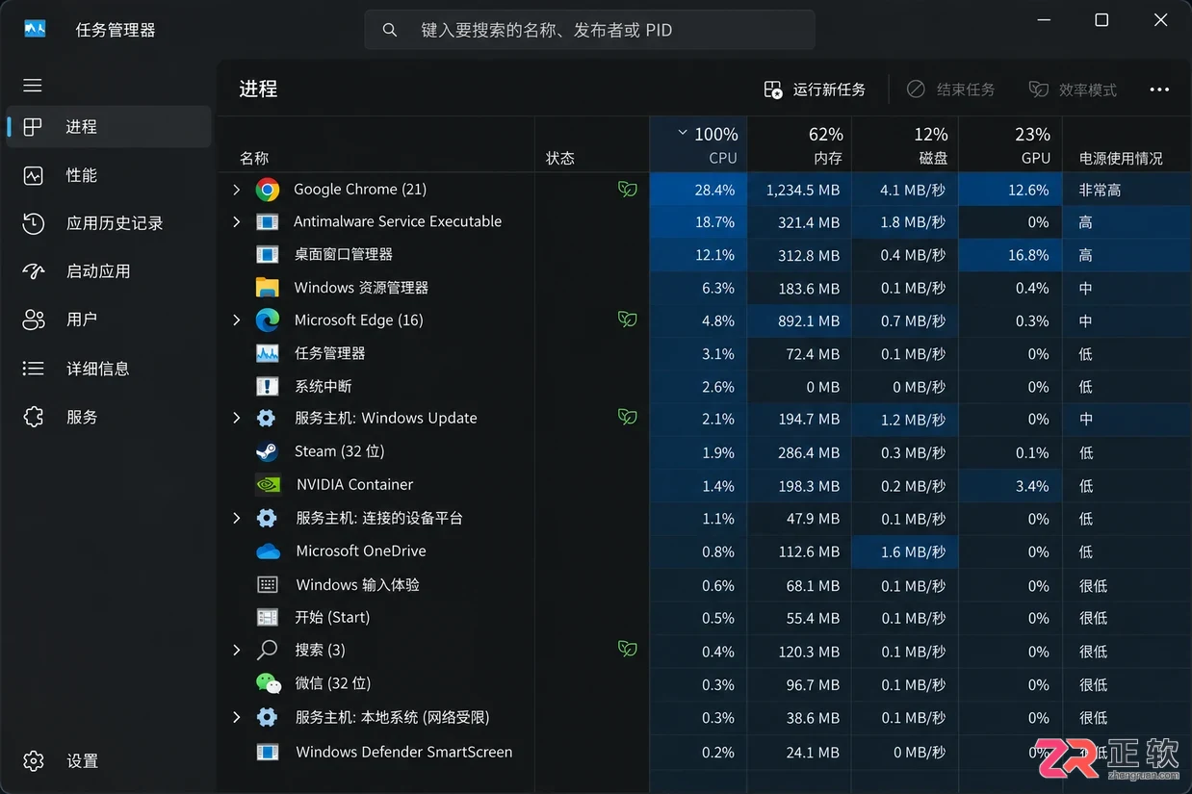The width and height of the screenshot is (1192, 794).
Task: Select the NVIDIA Container process name
Action: coord(354,485)
